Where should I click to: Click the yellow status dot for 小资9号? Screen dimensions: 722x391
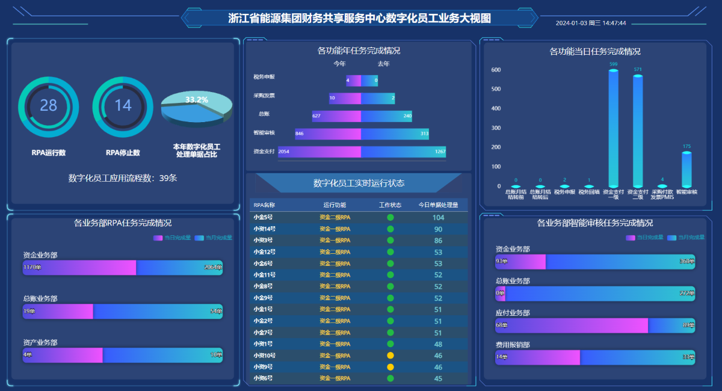390,367
